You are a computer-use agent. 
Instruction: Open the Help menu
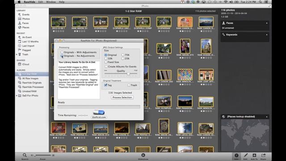62,2
